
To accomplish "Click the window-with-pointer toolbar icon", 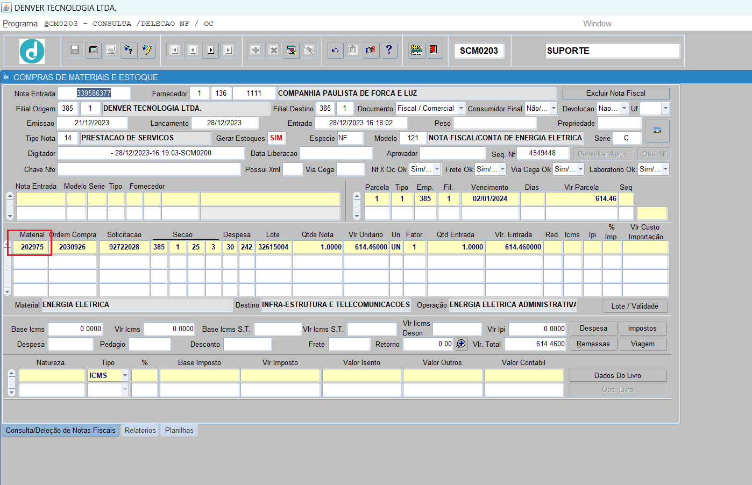I will click(x=291, y=50).
